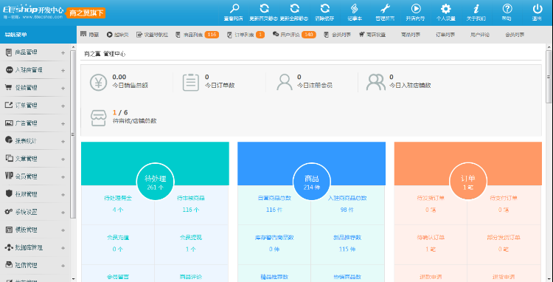
Task: Start the 开店向导 play icon
Action: [416, 8]
